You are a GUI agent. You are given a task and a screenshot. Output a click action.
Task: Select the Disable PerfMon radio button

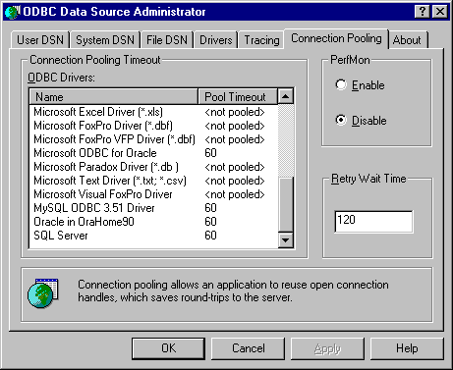tap(341, 120)
